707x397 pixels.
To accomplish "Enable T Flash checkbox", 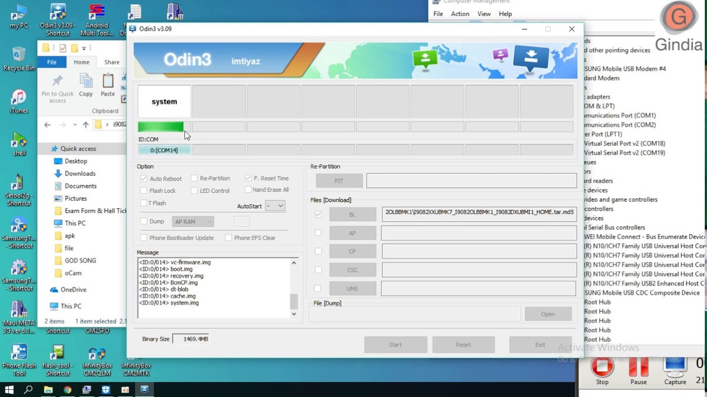I will (x=144, y=203).
